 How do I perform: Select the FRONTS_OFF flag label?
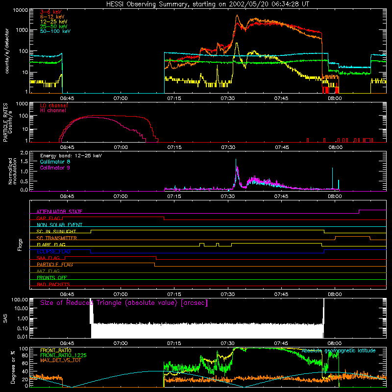click(x=52, y=278)
